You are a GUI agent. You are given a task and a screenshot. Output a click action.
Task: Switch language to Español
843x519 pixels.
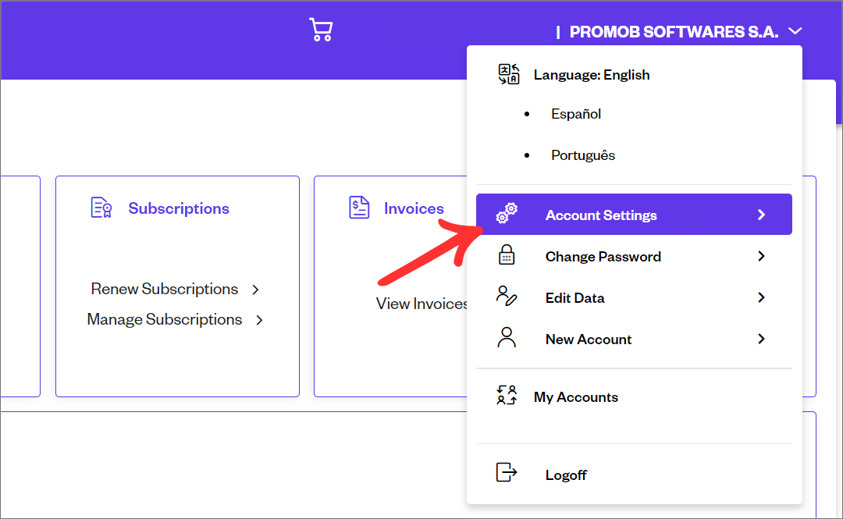pyautogui.click(x=576, y=114)
